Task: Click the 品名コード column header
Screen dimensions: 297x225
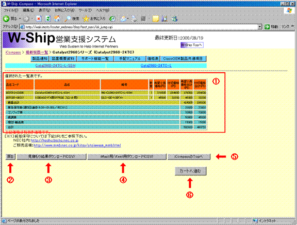Action: click(x=20, y=85)
